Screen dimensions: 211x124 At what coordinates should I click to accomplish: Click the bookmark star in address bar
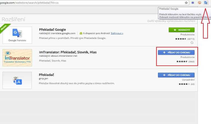pyautogui.click(x=186, y=3)
